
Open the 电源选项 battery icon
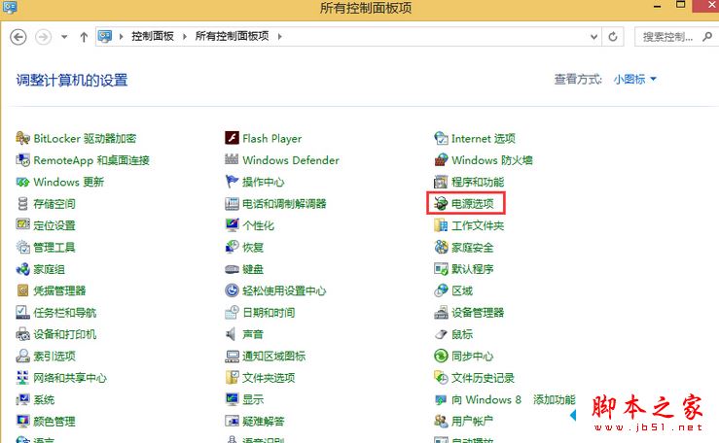441,204
